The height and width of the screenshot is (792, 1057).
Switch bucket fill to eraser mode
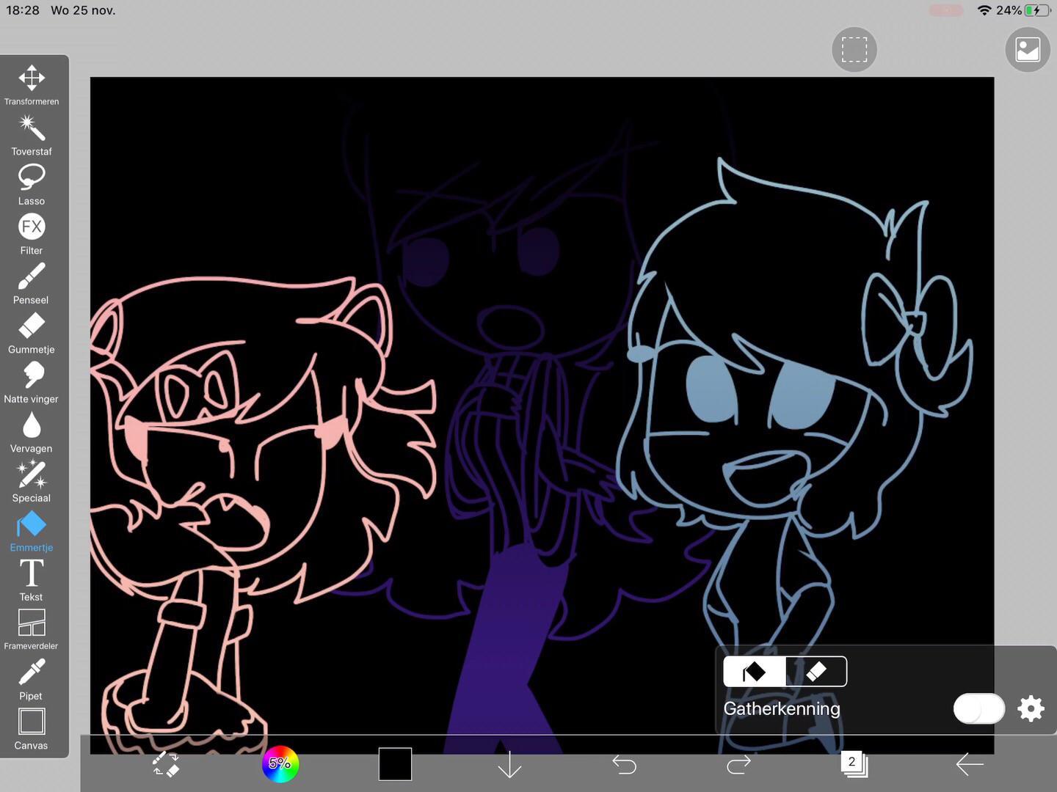point(815,670)
